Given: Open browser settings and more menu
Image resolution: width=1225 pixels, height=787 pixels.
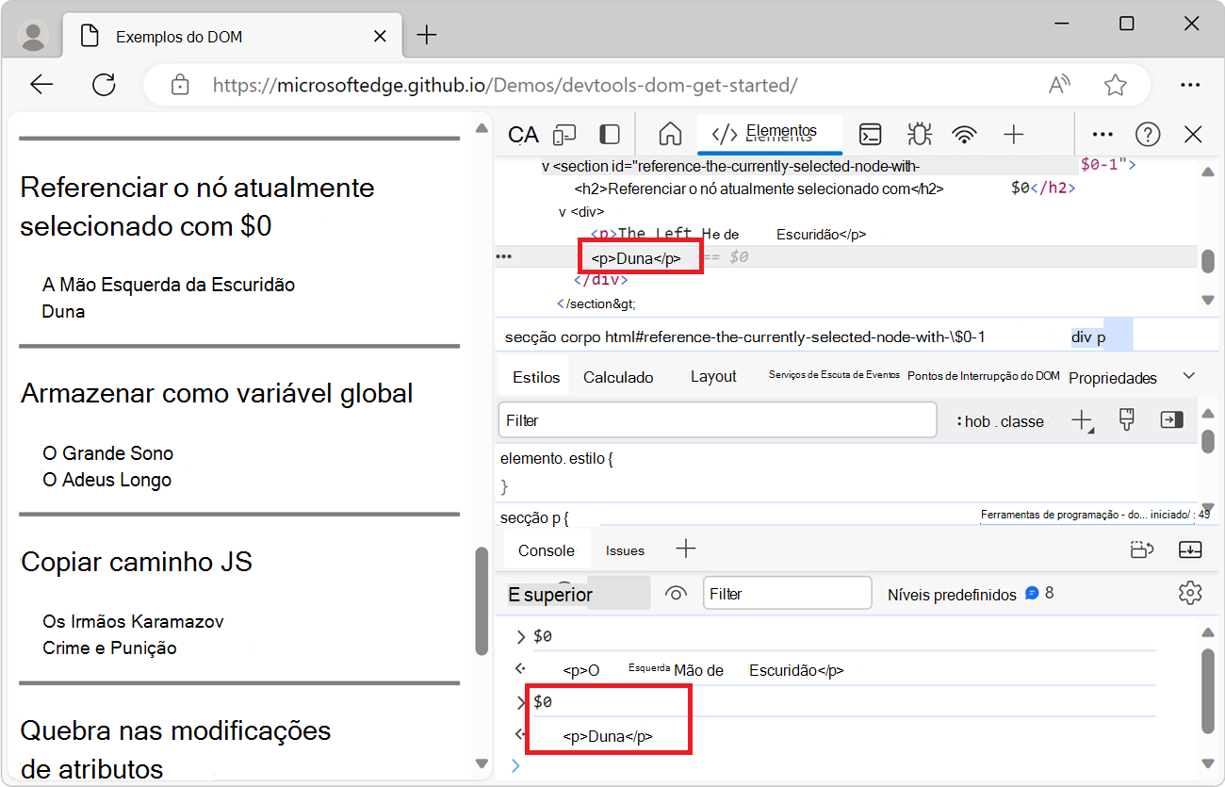Looking at the screenshot, I should 1190,85.
